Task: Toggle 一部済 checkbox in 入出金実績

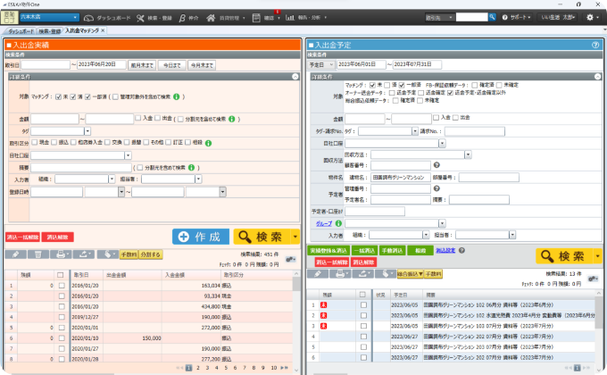Action: 87,96
